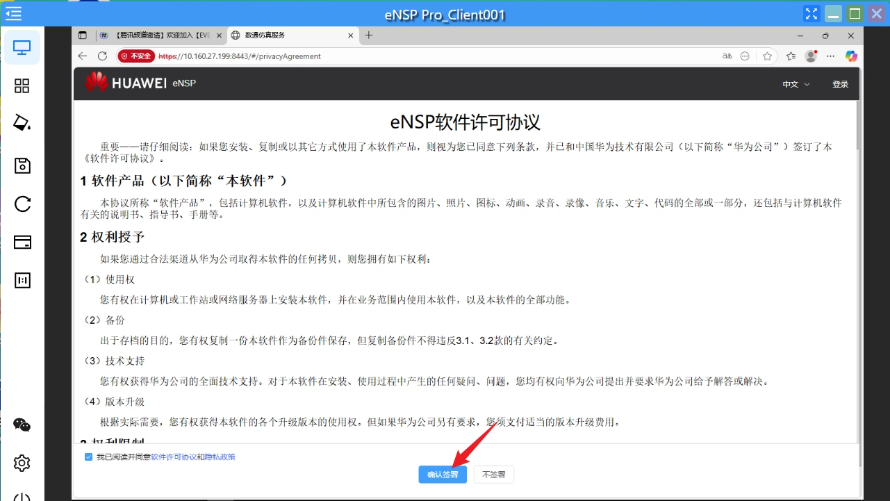Click the 1:1 scale icon in the sidebar
Screen dimensions: 890x501
pos(22,280)
